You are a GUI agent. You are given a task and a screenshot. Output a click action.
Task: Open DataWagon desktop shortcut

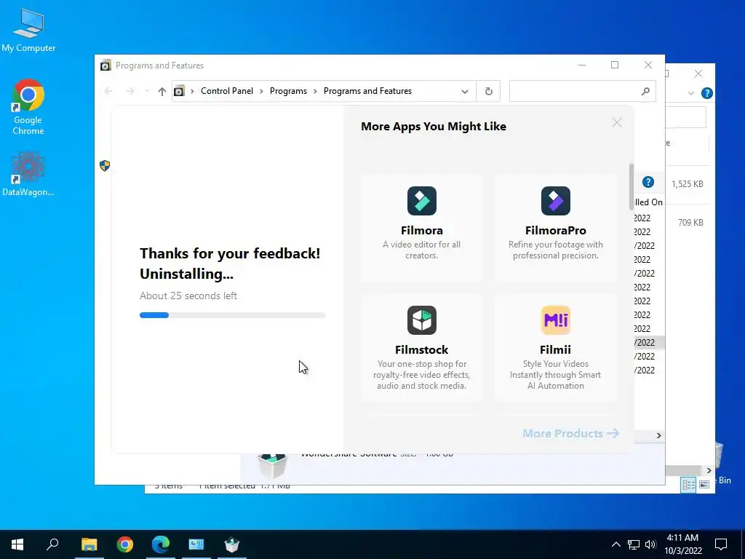tap(28, 174)
